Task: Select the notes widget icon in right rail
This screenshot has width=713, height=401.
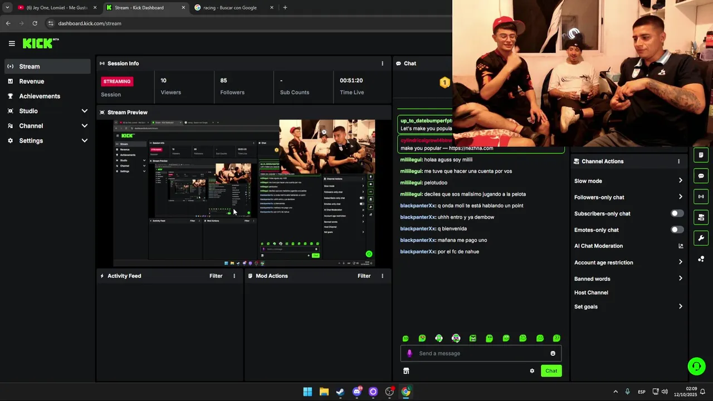Action: coord(701,155)
